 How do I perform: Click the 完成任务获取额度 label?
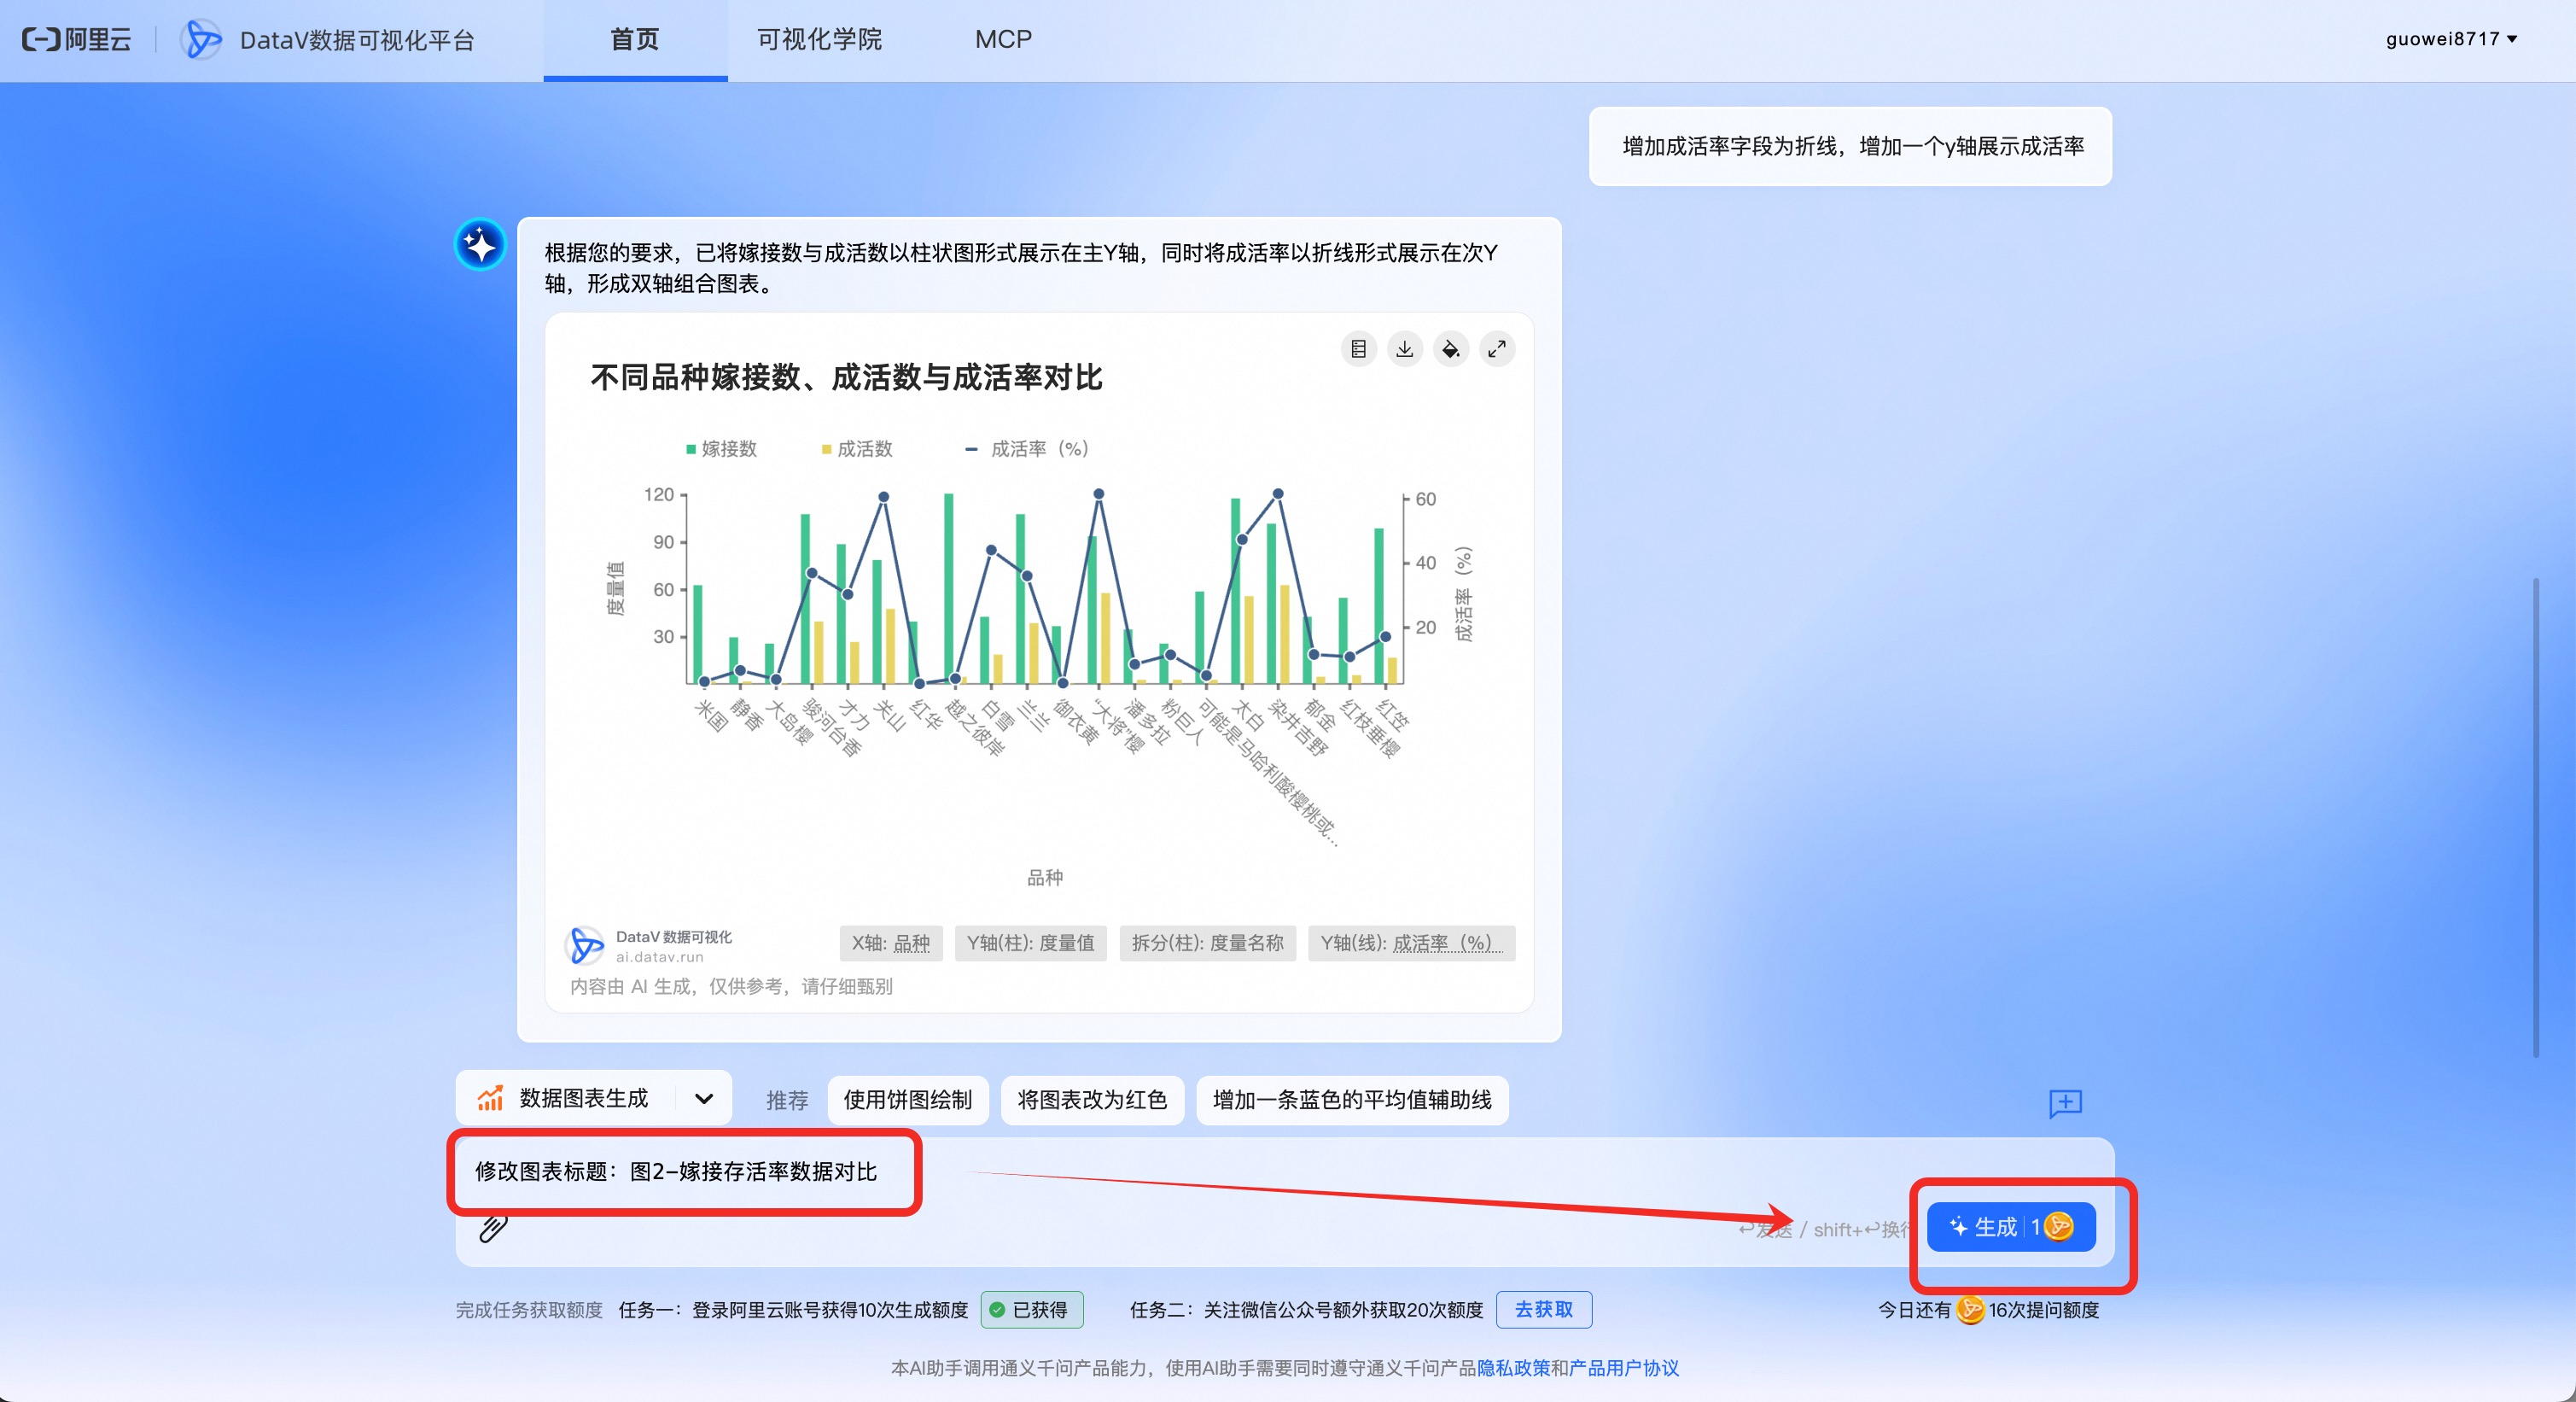tap(529, 1309)
